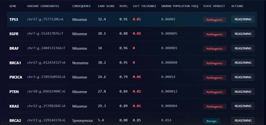The image size is (266, 125).
Task: Click the REVEL column header
Action: 124,6
